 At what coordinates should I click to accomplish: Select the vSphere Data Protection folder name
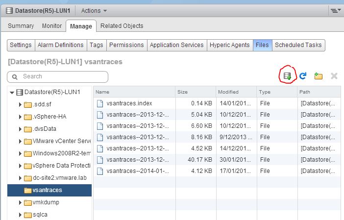coord(61,166)
